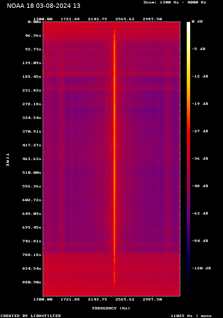Click the dB color gradient bar
The width and height of the screenshot is (223, 318).
[188, 158]
